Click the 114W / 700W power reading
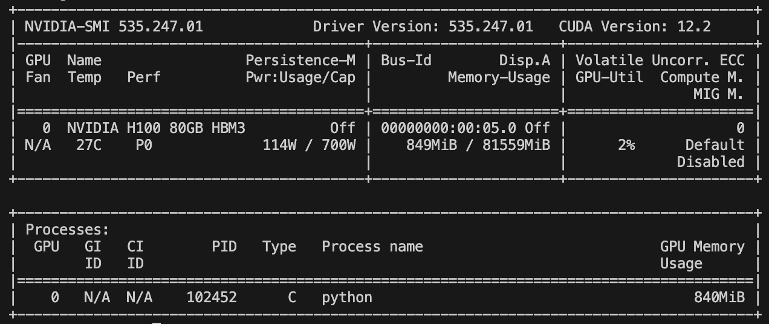The height and width of the screenshot is (324, 769). click(x=309, y=145)
